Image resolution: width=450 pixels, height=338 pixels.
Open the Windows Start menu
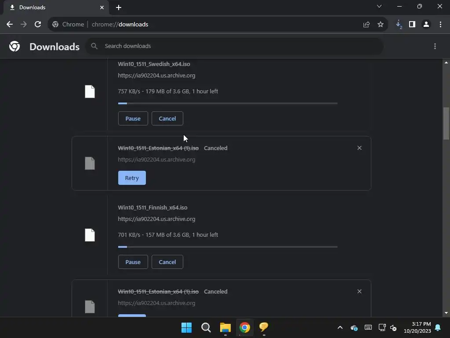186,327
